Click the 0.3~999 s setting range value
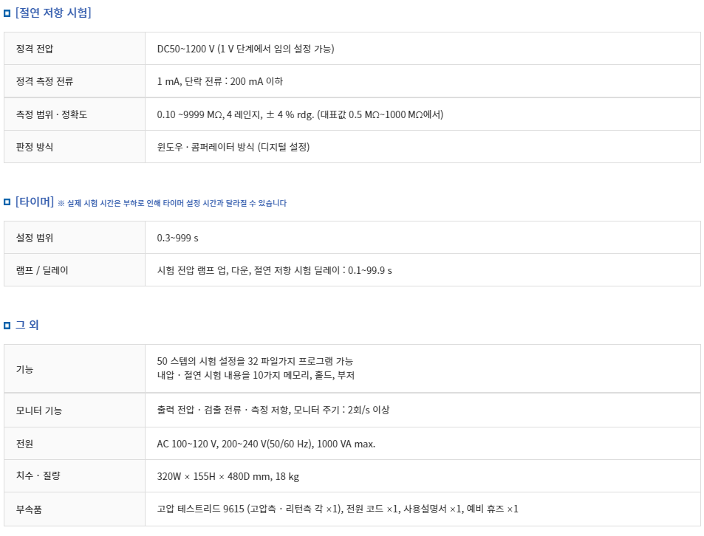 click(177, 238)
